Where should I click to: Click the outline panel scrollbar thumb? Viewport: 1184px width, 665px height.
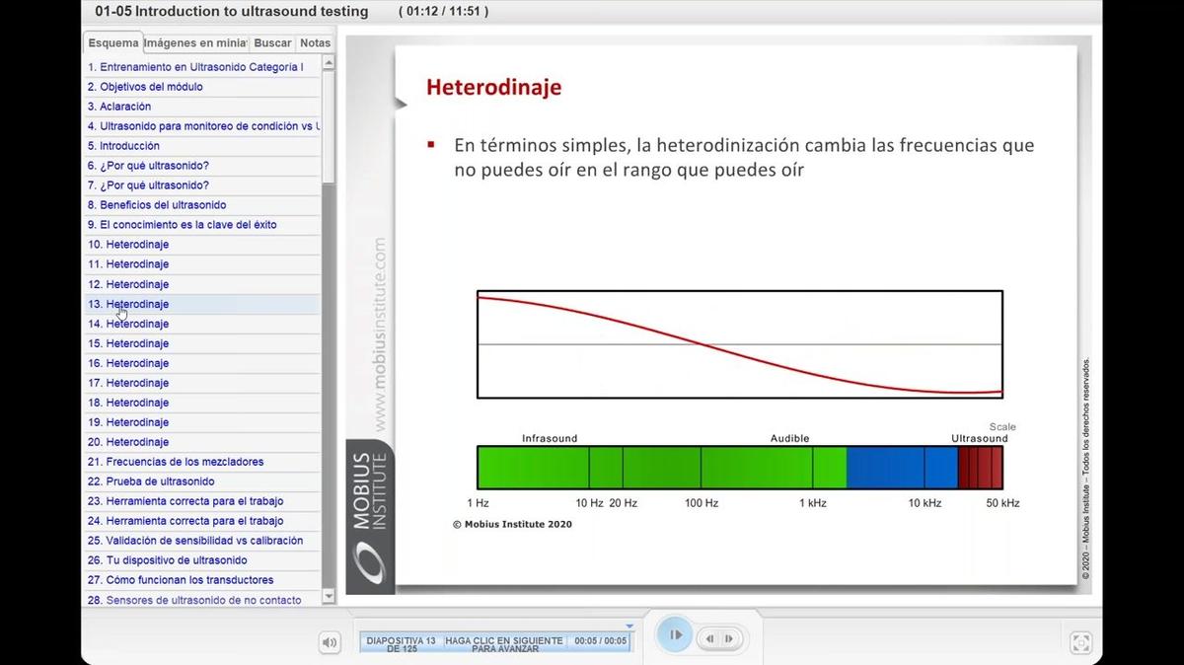tap(329, 126)
